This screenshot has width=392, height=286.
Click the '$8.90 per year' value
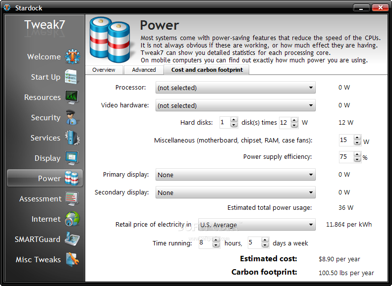coord(339,259)
